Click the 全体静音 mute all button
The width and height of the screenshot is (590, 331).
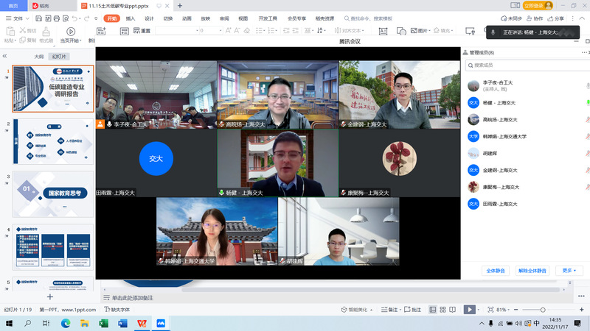[494, 271]
